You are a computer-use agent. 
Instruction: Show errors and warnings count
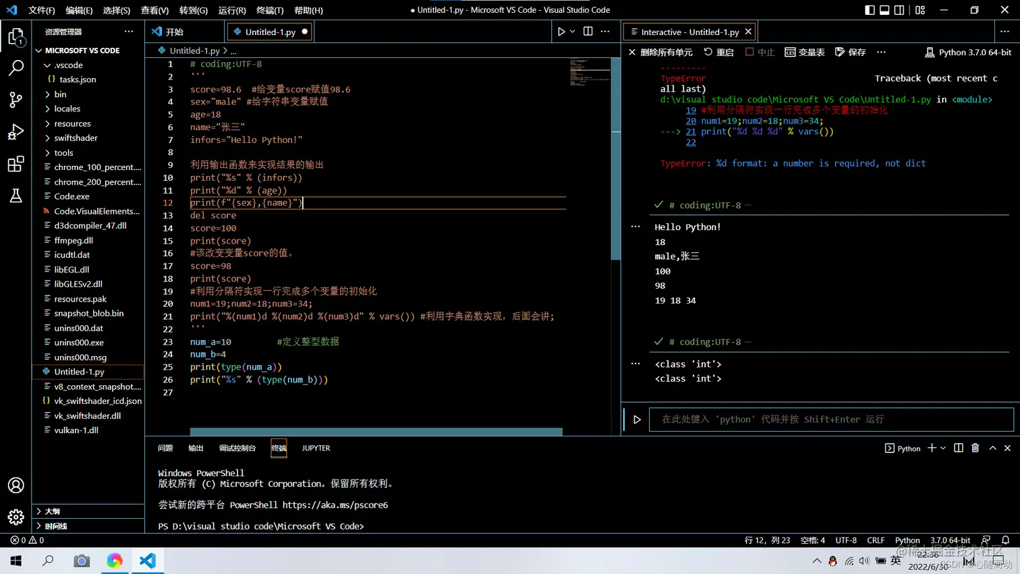[27, 540]
